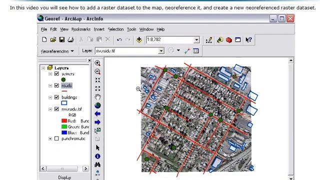The image size is (320, 180).
Task: Click the sewers green circle symbol
Action: [63, 79]
